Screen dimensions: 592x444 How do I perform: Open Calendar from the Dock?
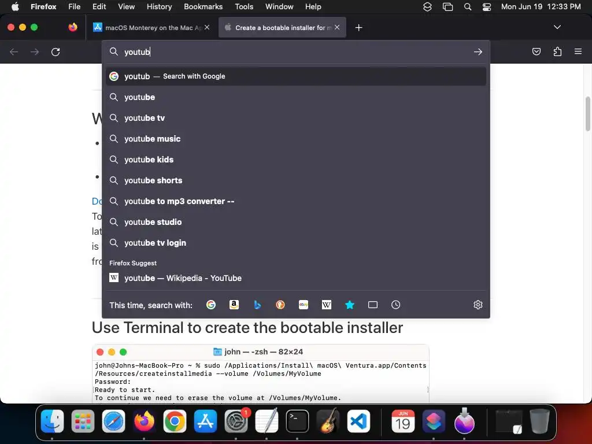(403, 421)
